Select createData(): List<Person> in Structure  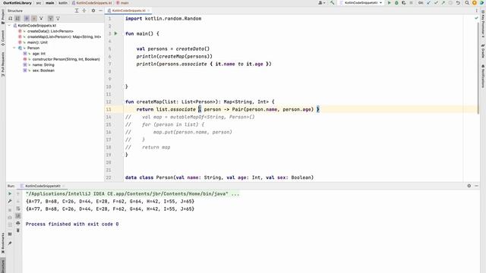pyautogui.click(x=50, y=31)
